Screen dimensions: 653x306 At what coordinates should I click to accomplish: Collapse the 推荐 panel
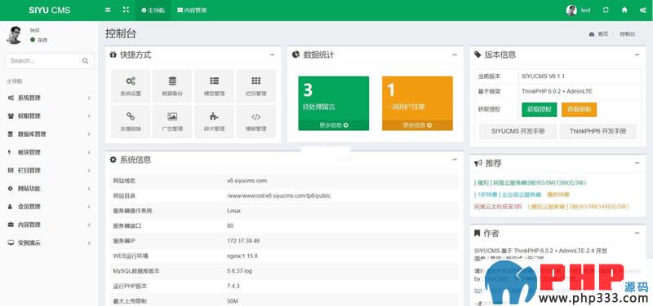[637, 163]
